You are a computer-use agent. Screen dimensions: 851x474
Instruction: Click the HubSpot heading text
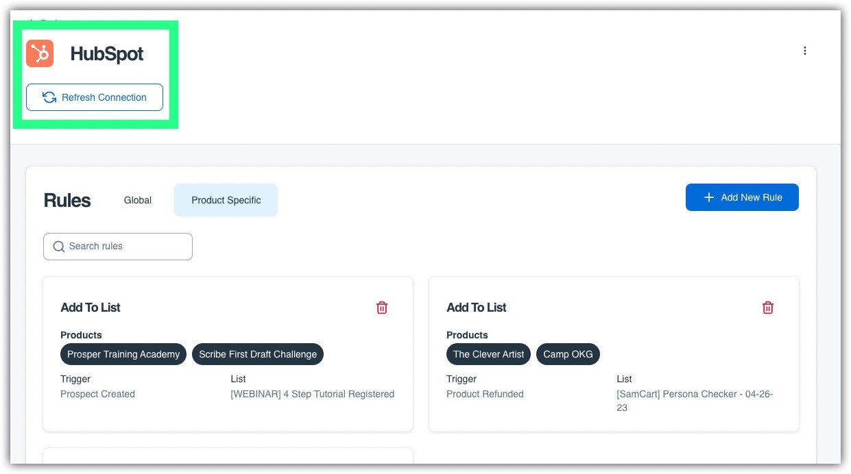pos(107,54)
